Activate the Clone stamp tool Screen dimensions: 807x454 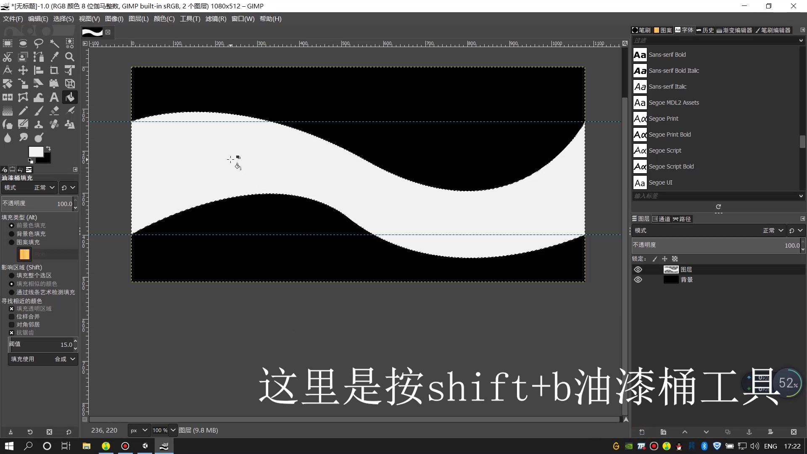[39, 124]
